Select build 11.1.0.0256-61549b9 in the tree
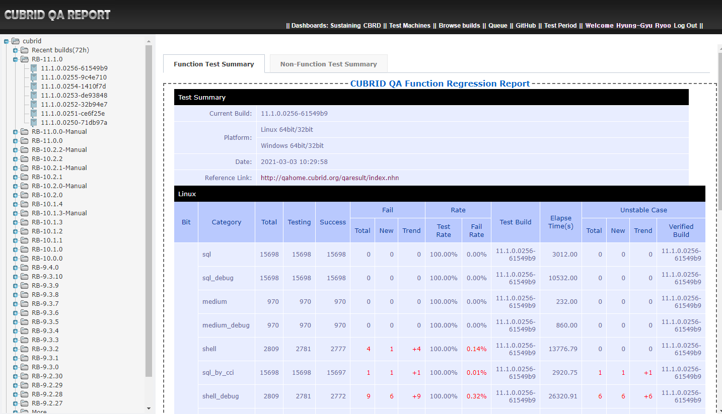Viewport: 722px width, 414px height. [74, 68]
